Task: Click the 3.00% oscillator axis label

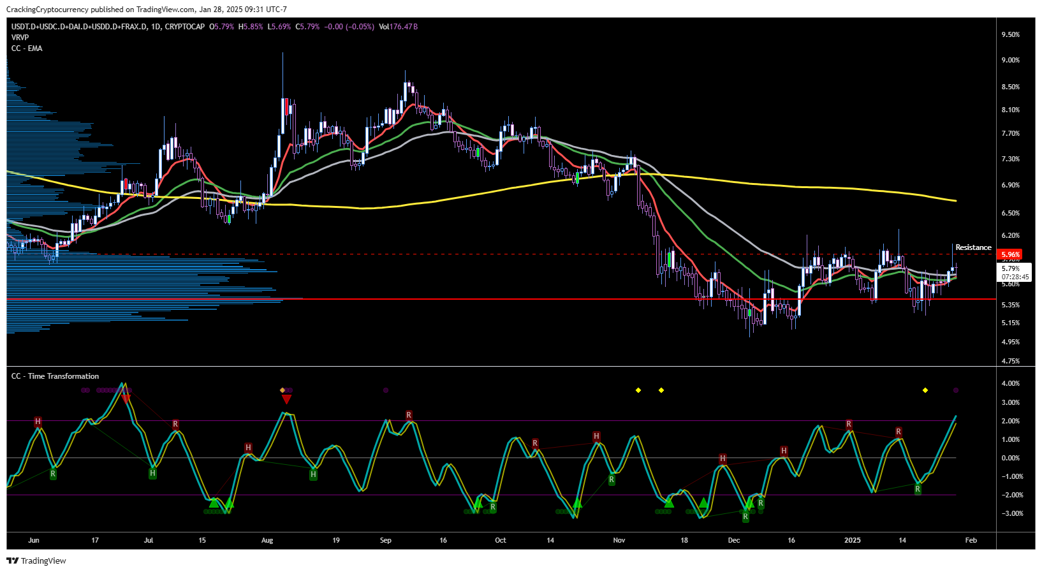Action: [1011, 402]
